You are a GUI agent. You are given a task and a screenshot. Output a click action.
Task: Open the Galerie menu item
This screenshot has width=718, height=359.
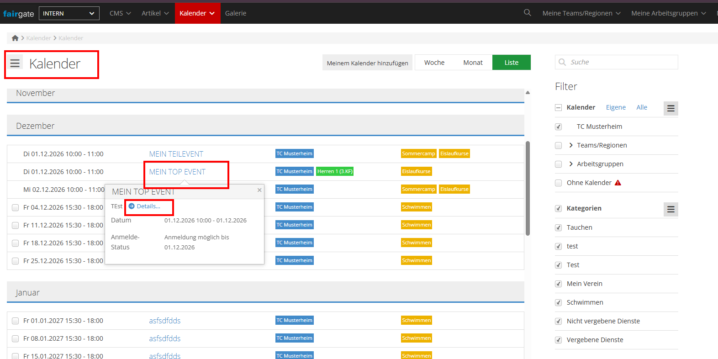point(236,13)
